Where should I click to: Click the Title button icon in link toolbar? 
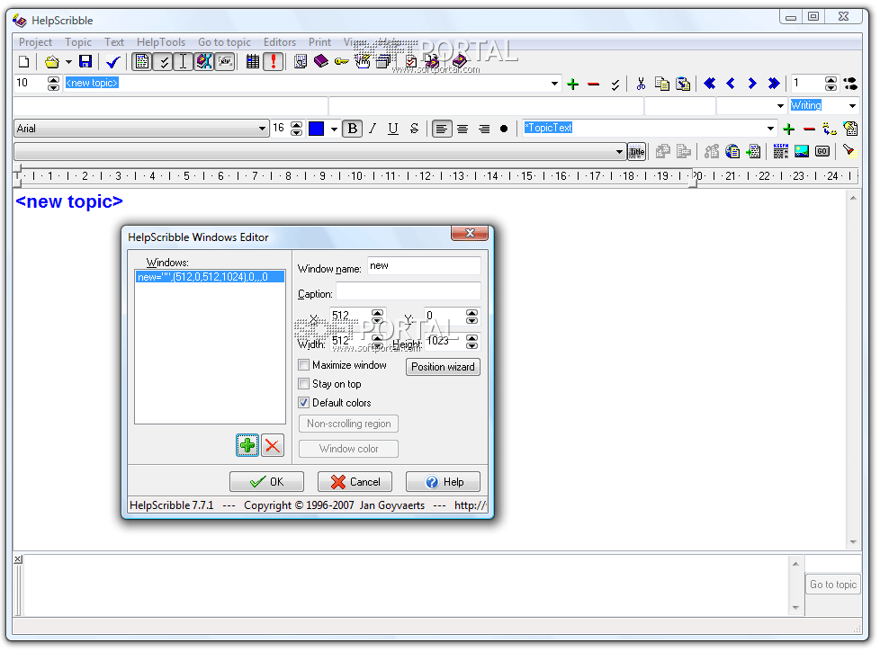[636, 151]
